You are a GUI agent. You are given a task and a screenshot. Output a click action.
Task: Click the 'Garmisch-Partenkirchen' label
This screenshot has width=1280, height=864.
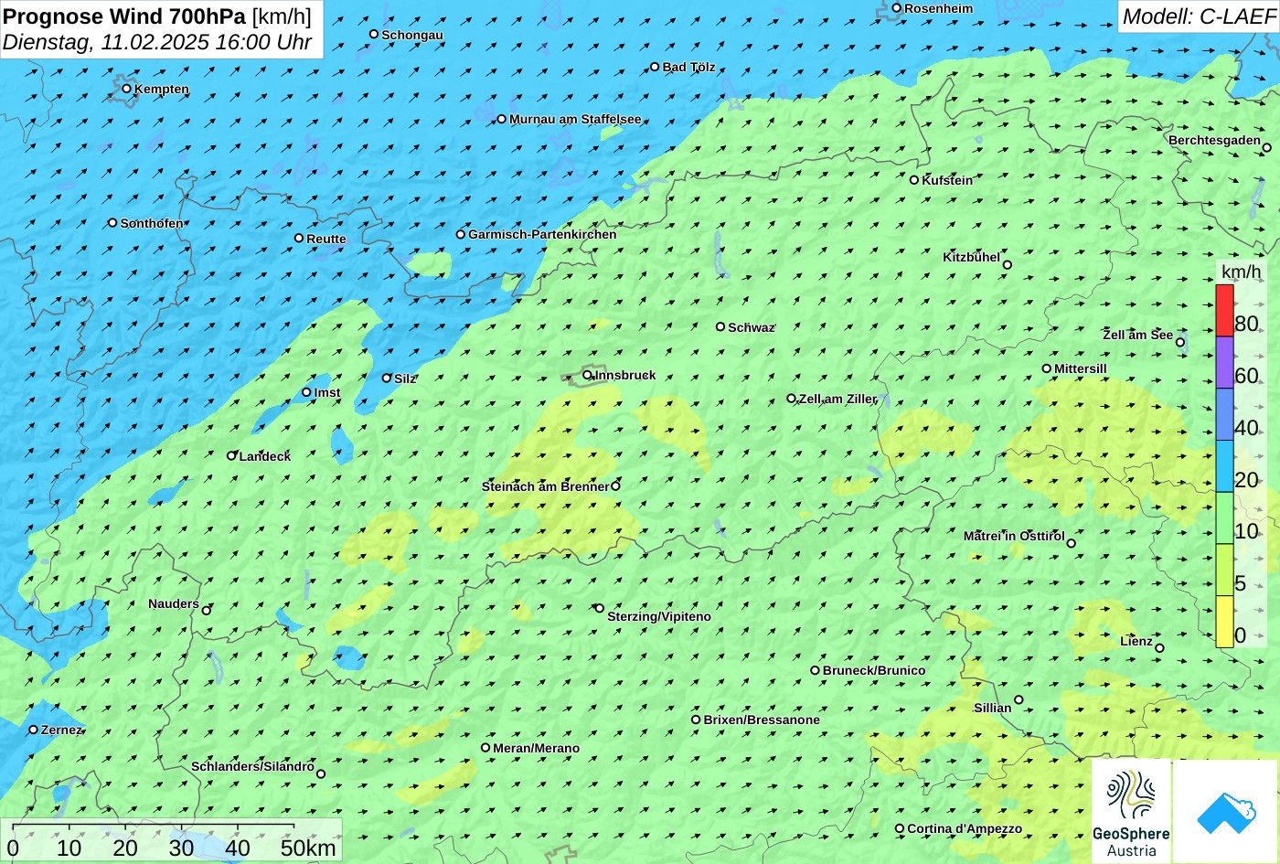click(542, 234)
